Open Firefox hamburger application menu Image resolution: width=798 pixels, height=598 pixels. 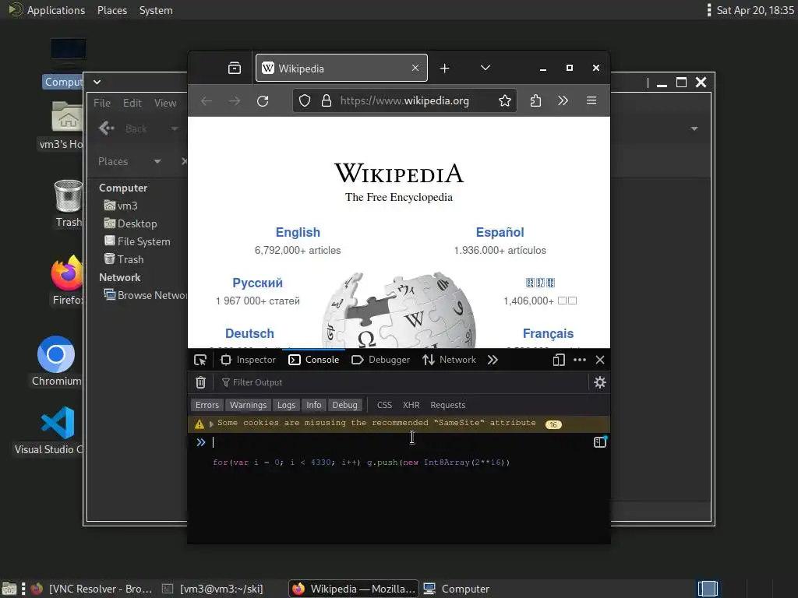tap(591, 100)
